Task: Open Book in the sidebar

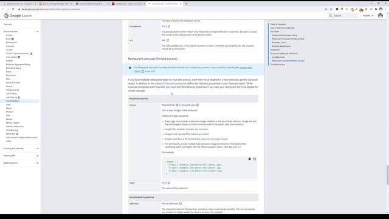Action: click(x=8, y=39)
